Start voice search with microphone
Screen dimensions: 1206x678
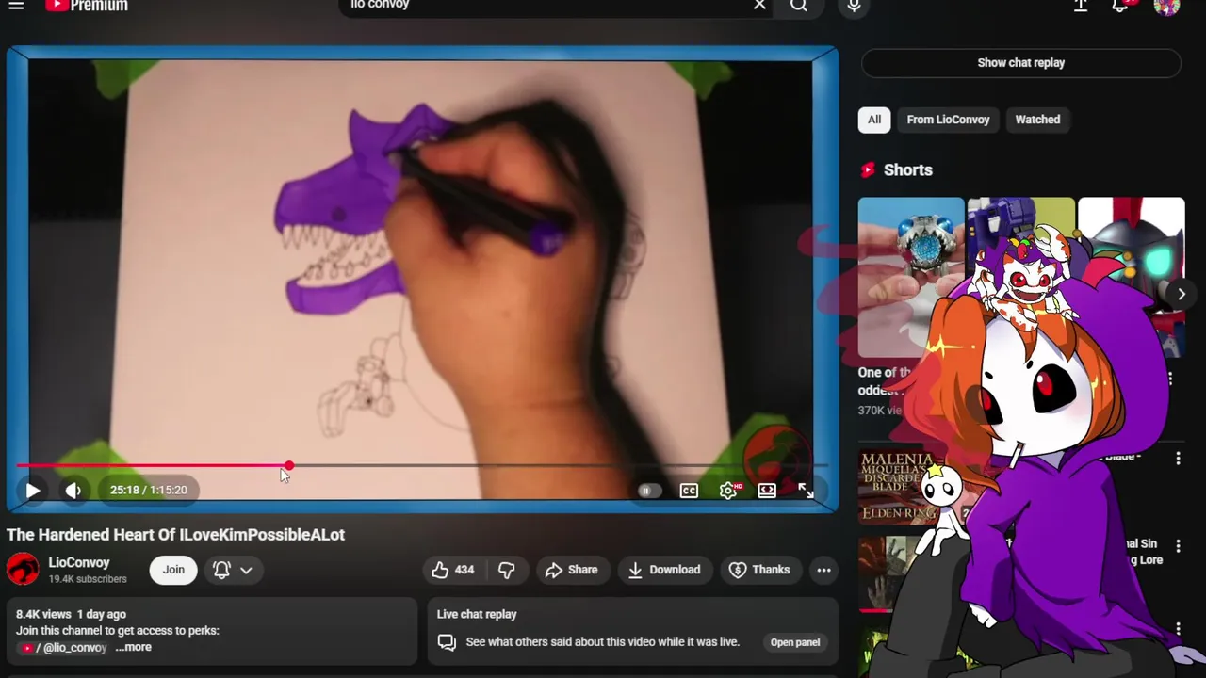click(x=854, y=6)
